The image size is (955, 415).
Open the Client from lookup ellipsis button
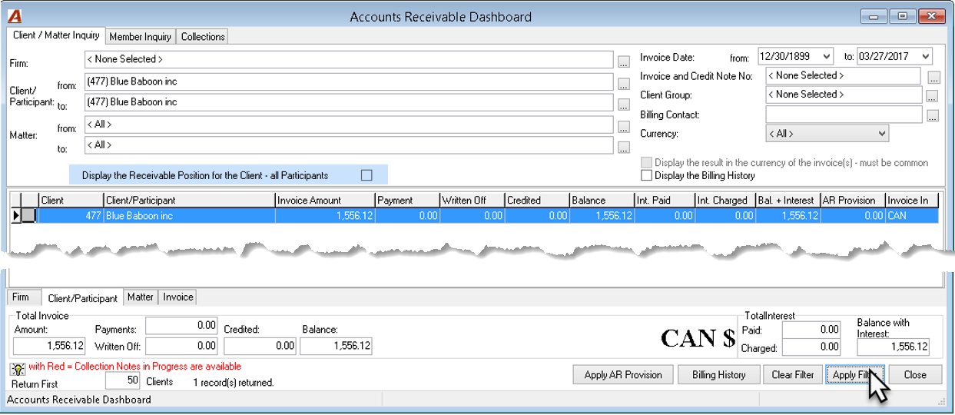624,83
